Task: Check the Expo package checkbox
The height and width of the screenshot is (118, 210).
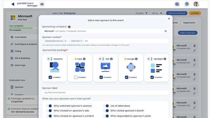Action: tap(76, 77)
